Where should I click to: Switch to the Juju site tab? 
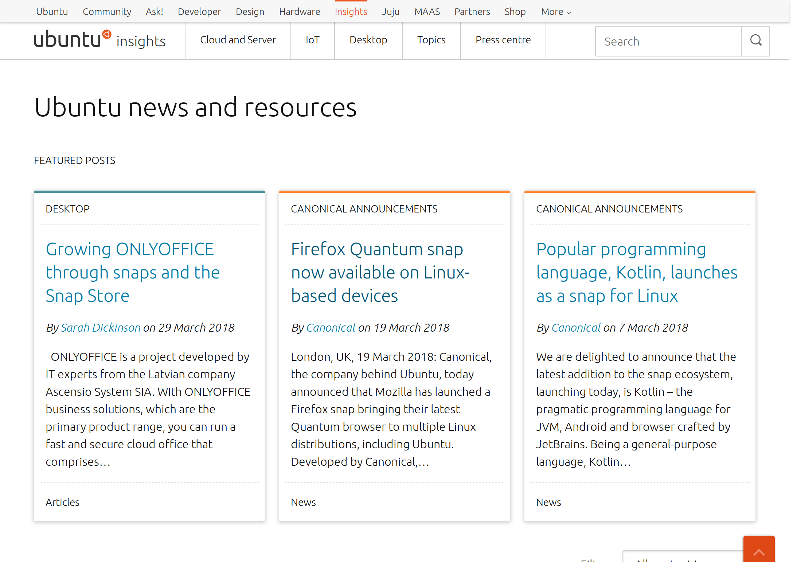390,12
